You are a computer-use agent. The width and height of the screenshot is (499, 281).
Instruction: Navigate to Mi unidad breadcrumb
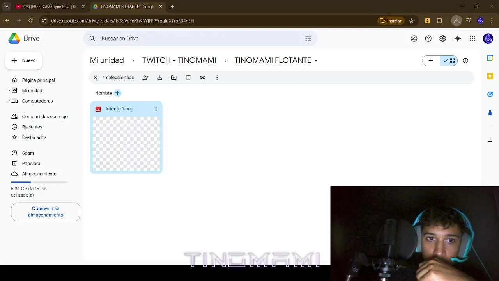(x=107, y=60)
